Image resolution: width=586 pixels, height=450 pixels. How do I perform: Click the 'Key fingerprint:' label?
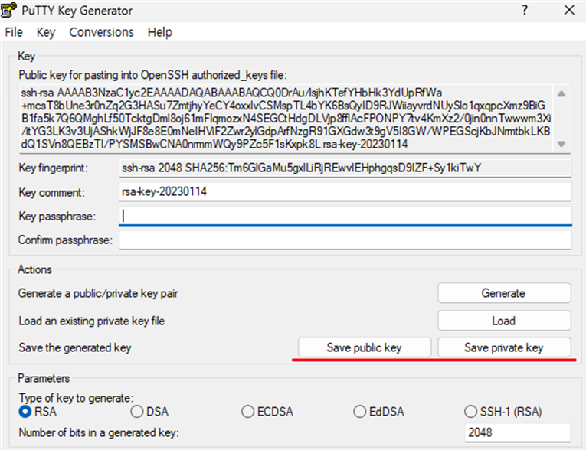pos(53,168)
